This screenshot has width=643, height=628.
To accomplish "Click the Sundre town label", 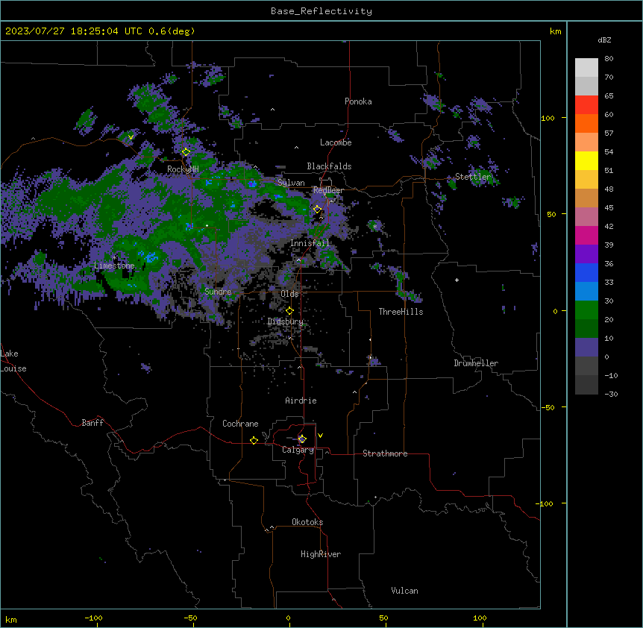I will tap(218, 292).
